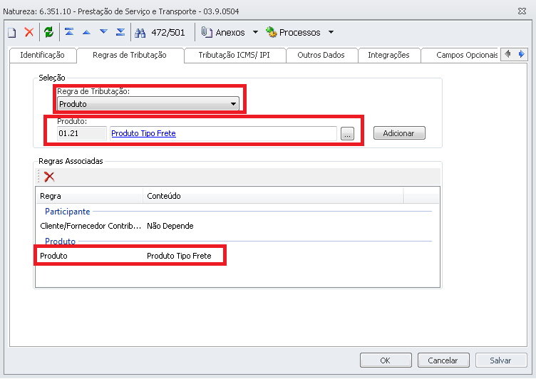Click the Não Depende cell
This screenshot has height=379, width=536.
[x=170, y=226]
